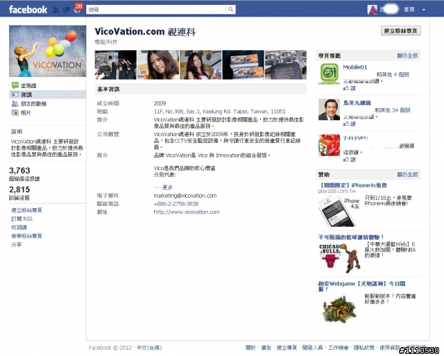This screenshot has width=444, height=356.
Task: Open the 7-ELEVEN page icon
Action: pos(329,145)
